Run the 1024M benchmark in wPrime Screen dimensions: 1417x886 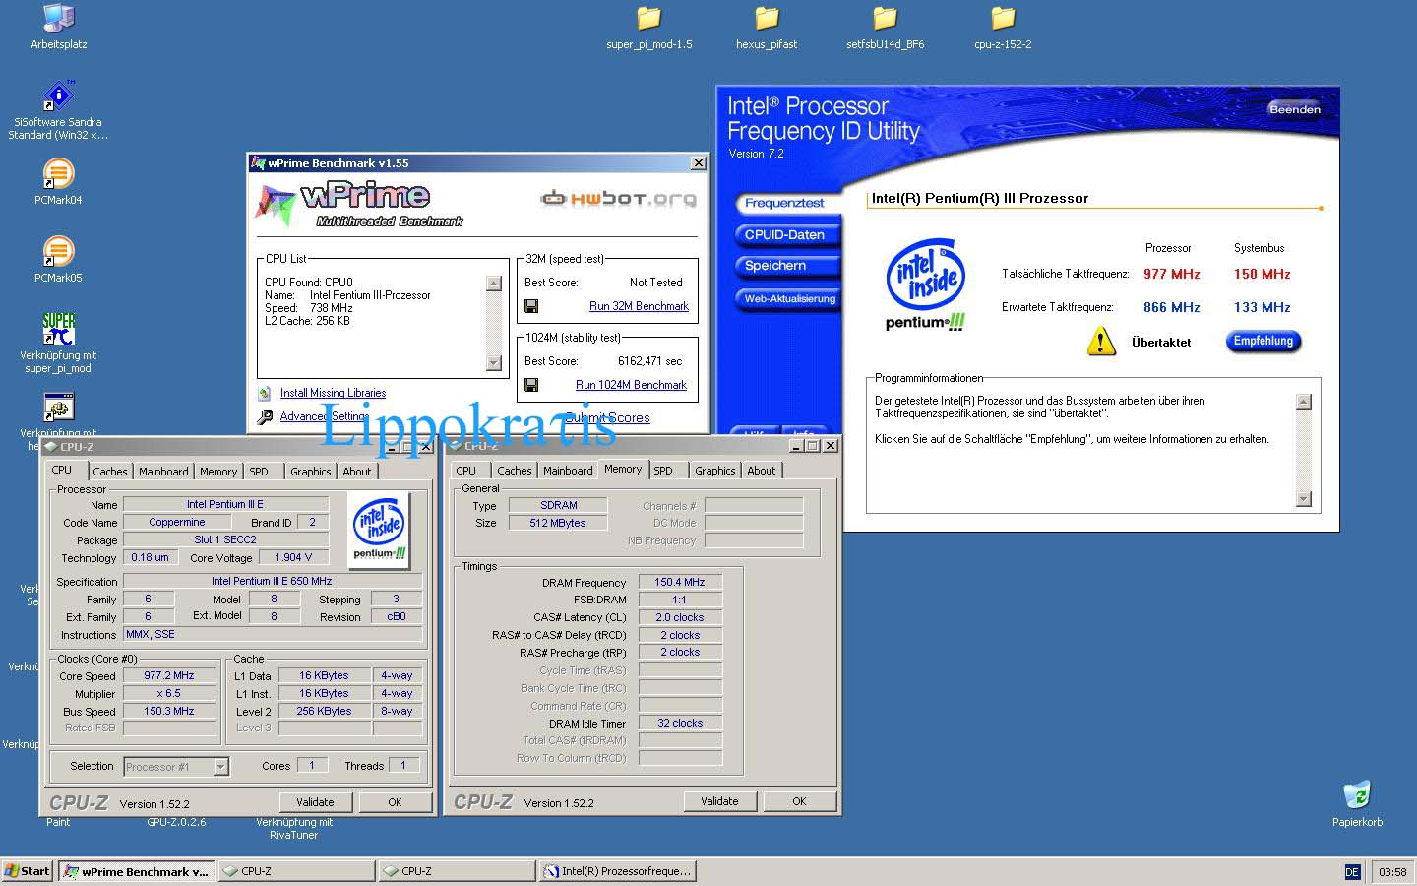pos(631,385)
